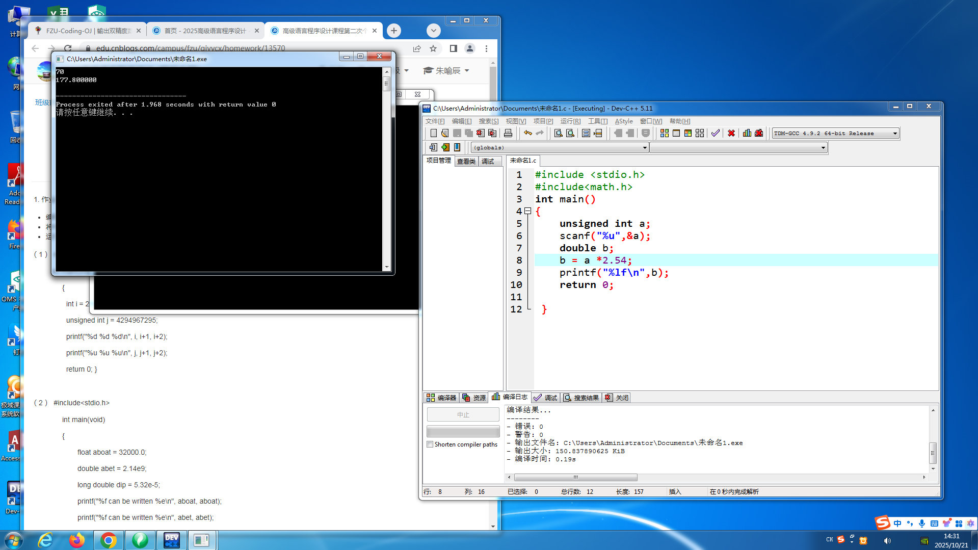Click the new tab plus button in Chrome

coord(394,31)
